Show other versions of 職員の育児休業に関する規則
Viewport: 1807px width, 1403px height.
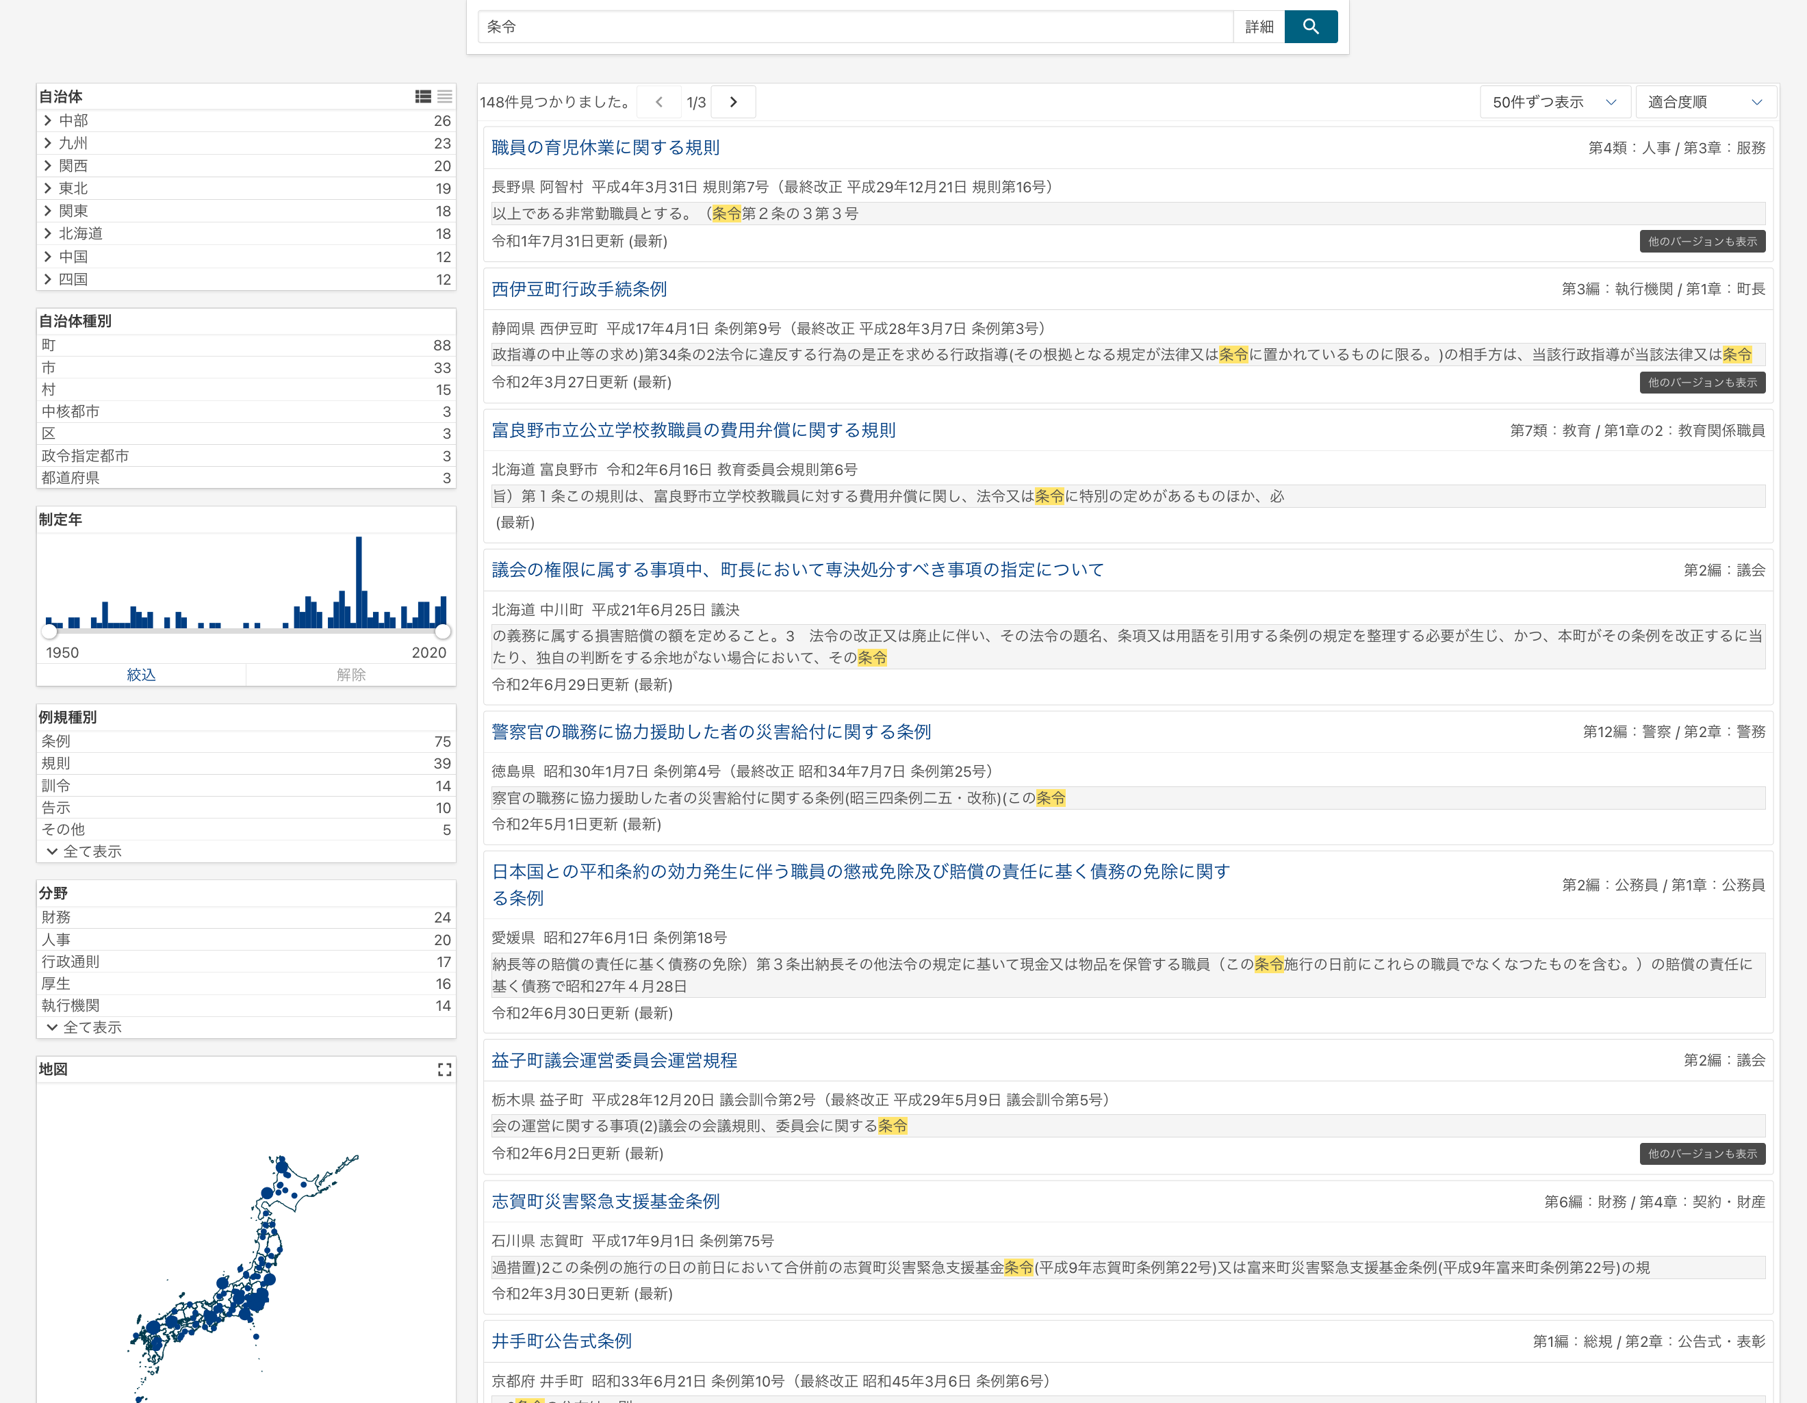(1702, 242)
